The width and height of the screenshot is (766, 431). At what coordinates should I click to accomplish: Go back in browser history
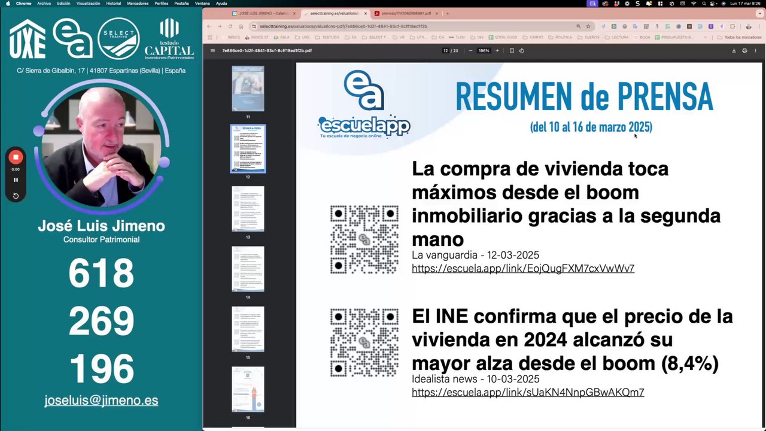[x=209, y=26]
